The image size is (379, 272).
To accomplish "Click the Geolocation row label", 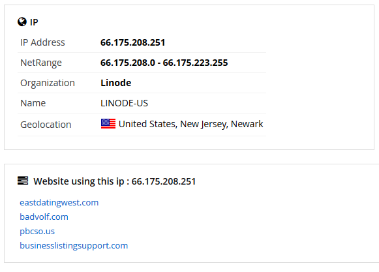I will [x=46, y=125].
